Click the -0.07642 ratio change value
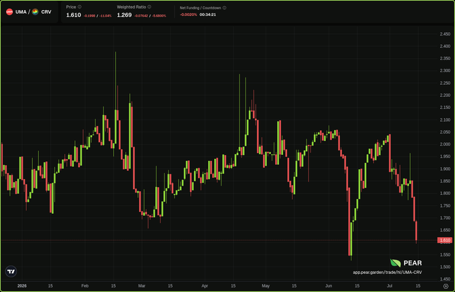 point(141,15)
